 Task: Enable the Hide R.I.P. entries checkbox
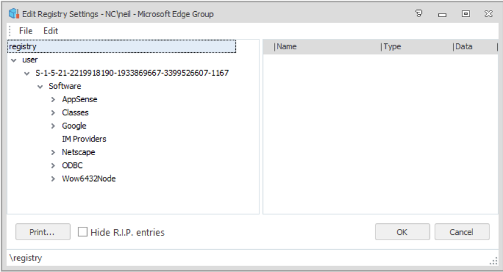83,232
